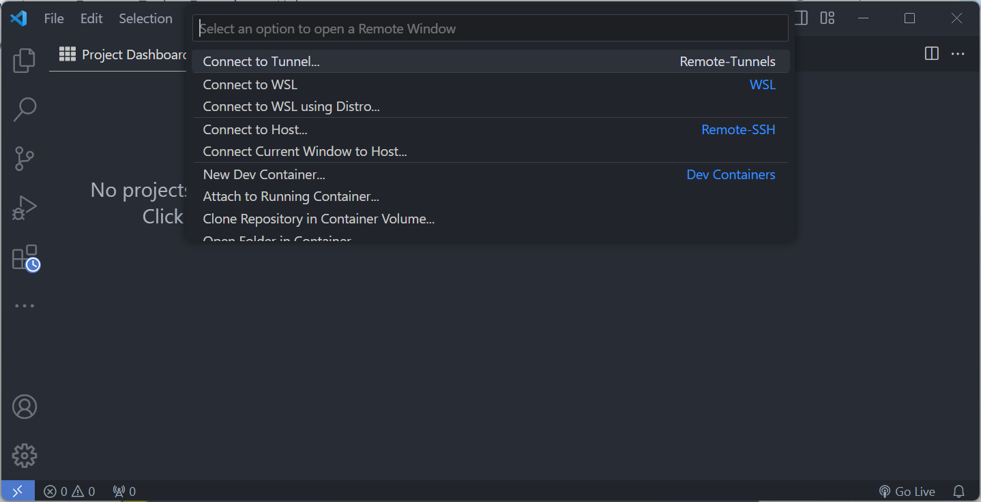Minimize the VS Code window

point(863,18)
